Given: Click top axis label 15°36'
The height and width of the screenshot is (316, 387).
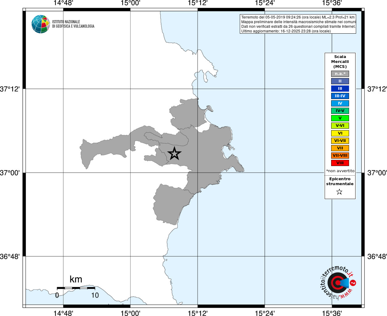Looking at the screenshot, I should pos(332,3).
